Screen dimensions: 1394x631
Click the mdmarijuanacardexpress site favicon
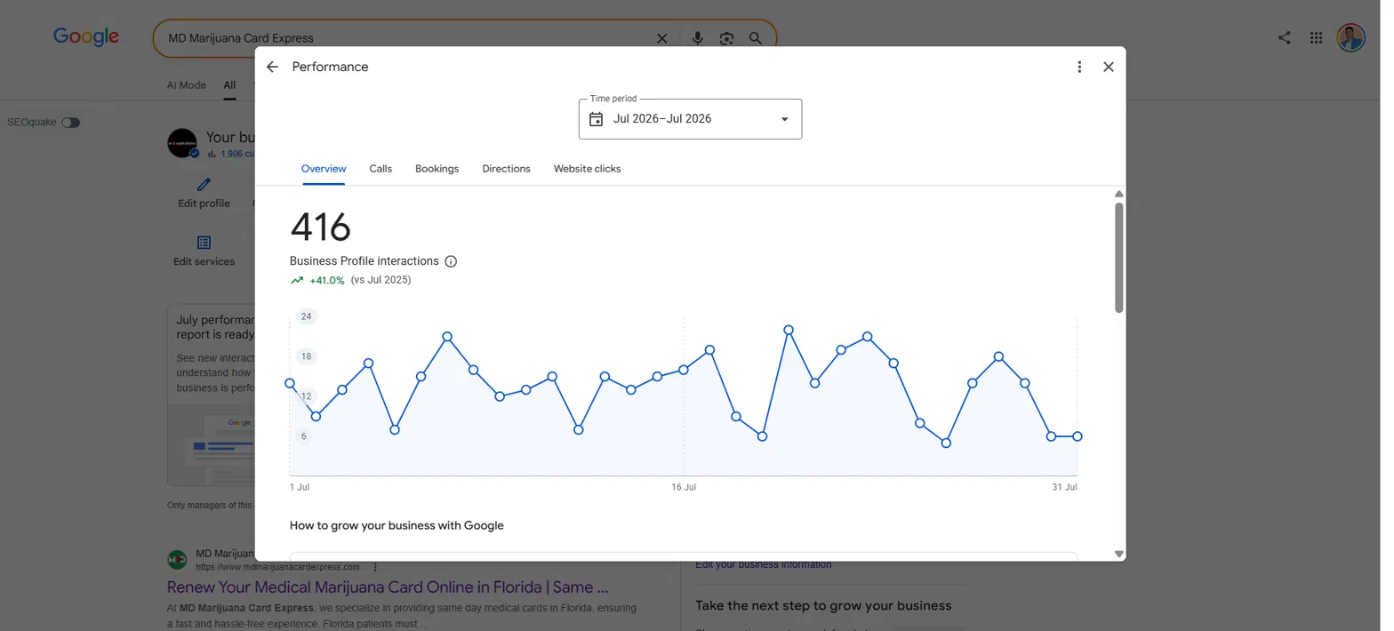click(x=177, y=560)
